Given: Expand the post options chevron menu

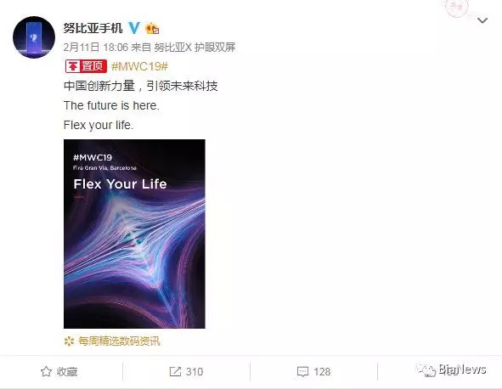Looking at the screenshot, I should 482,20.
